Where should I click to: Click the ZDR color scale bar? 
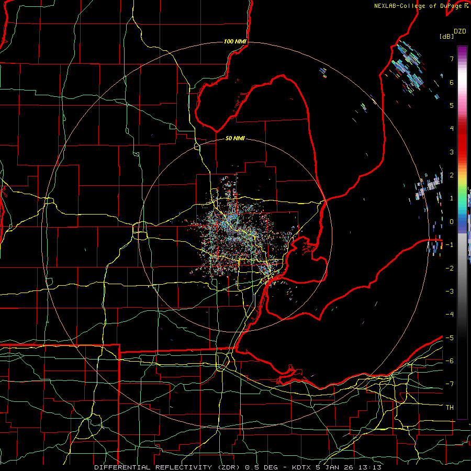click(462, 232)
